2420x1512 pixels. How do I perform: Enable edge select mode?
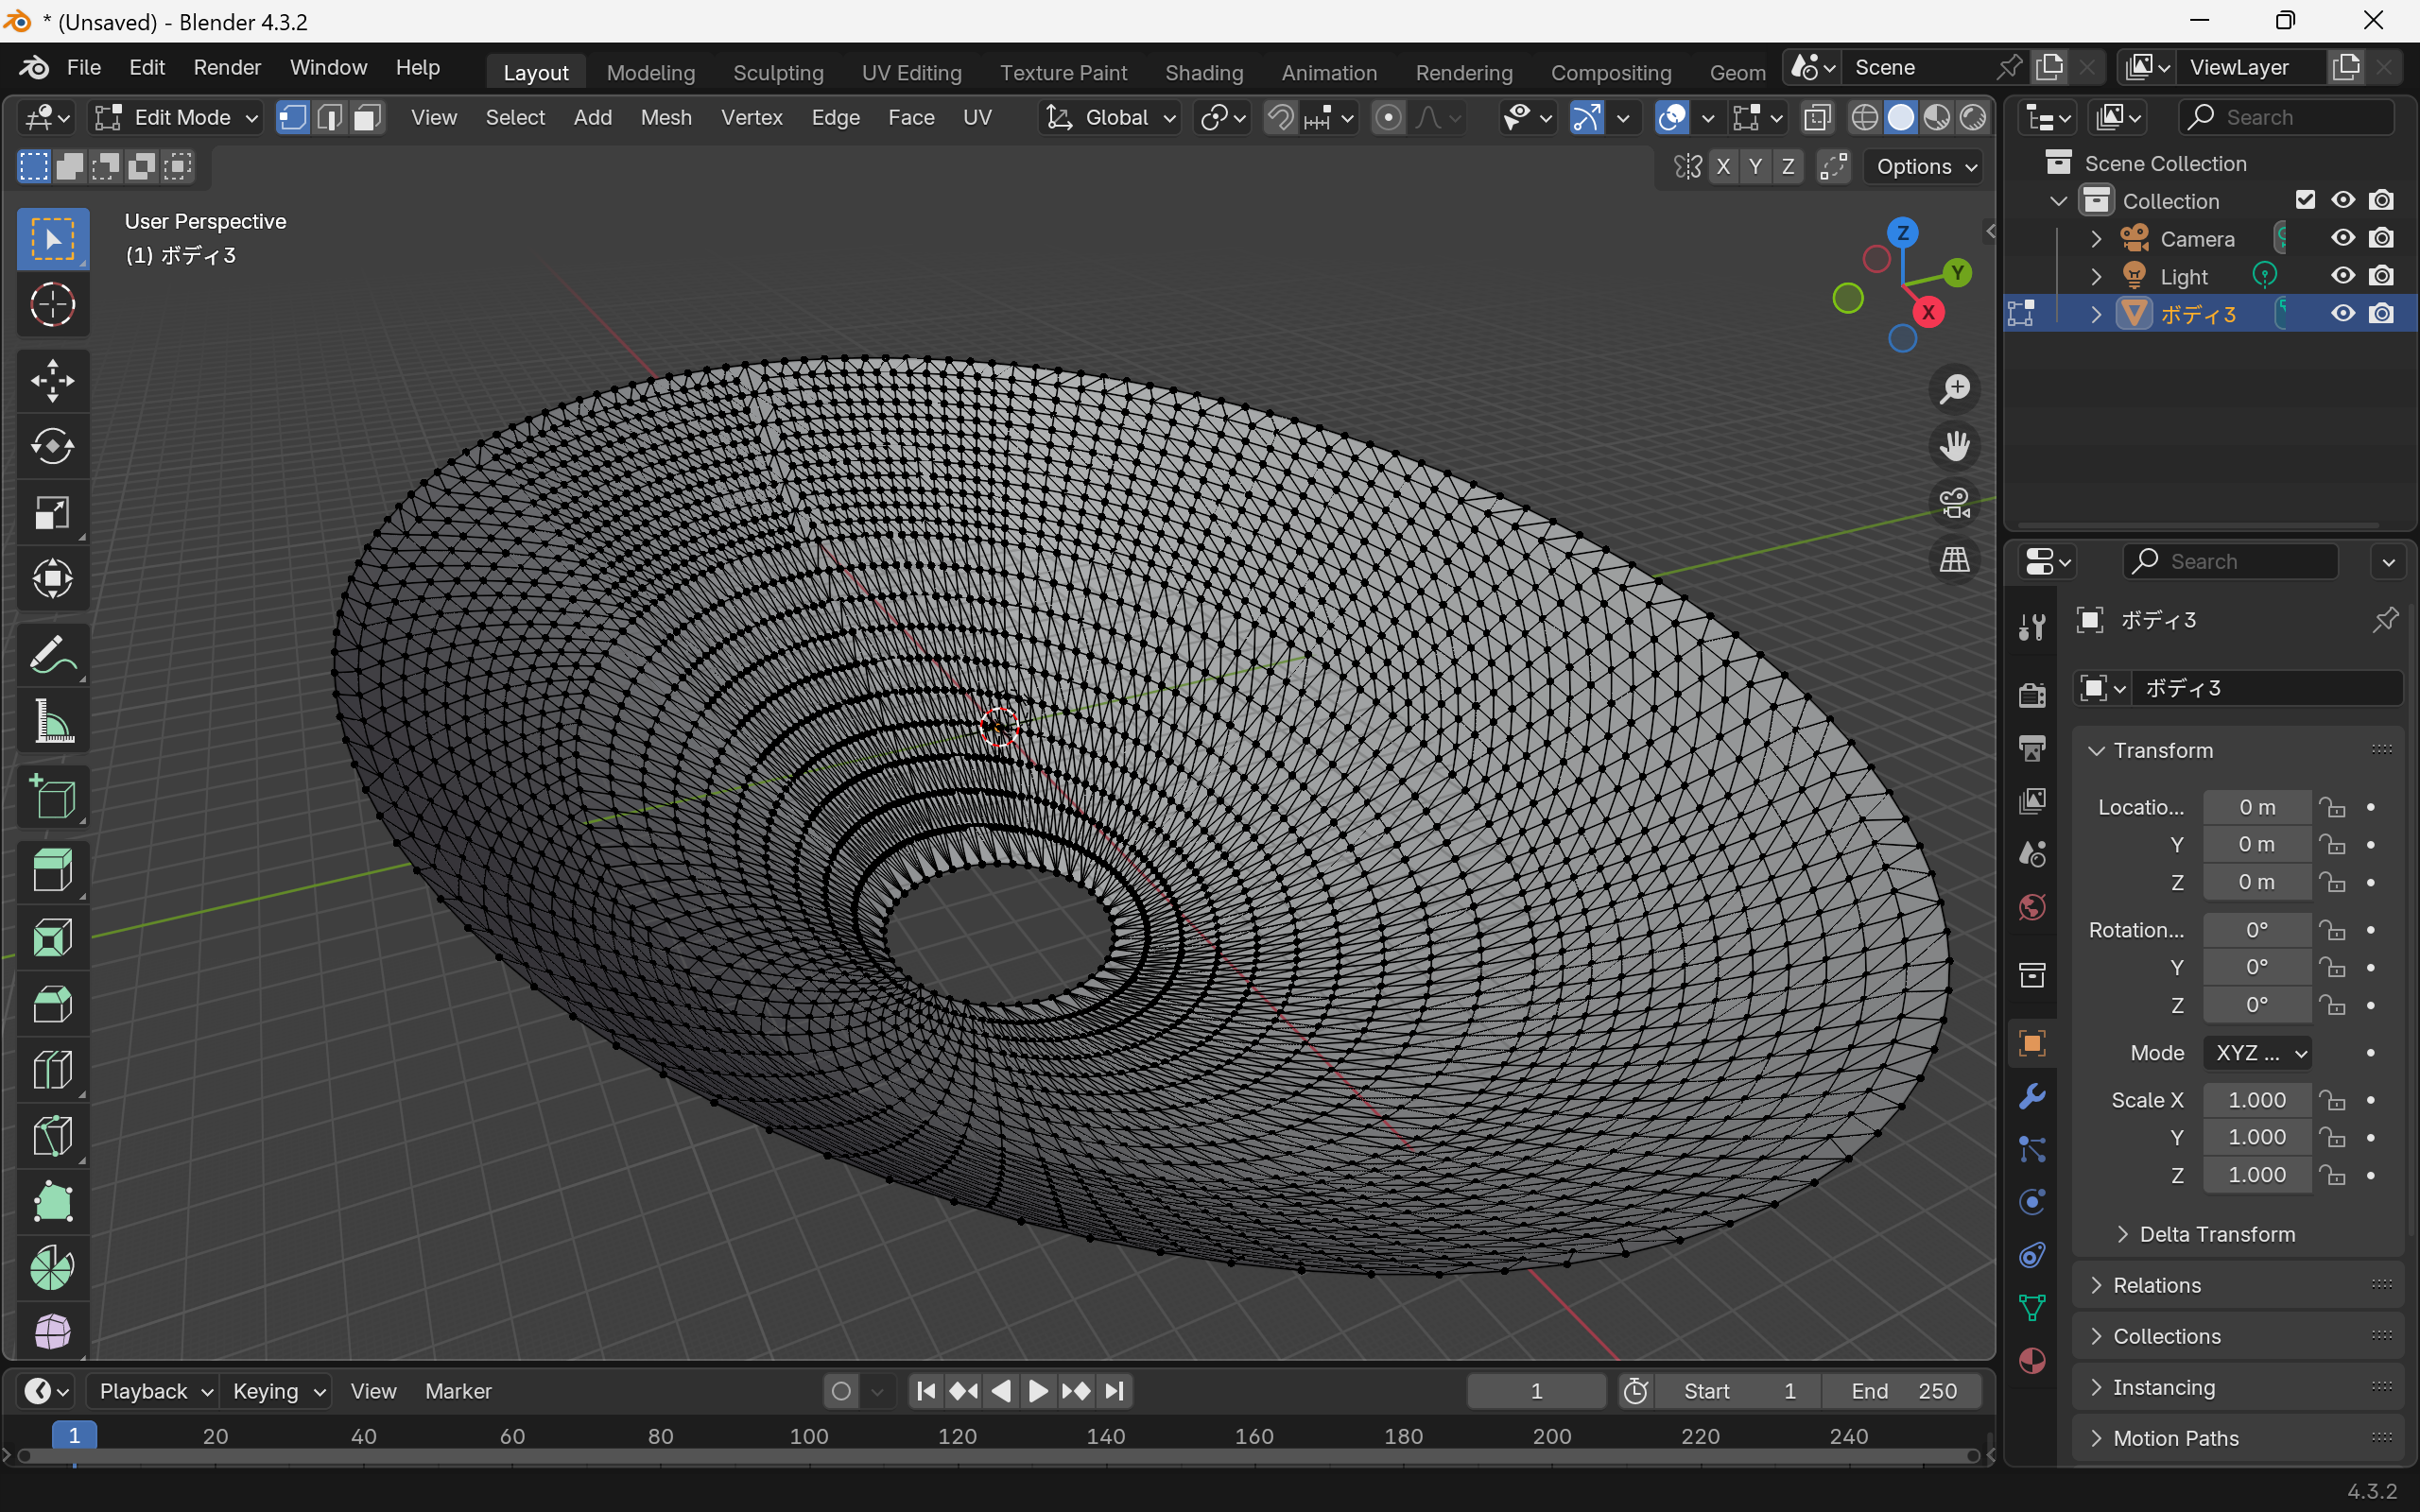329,118
